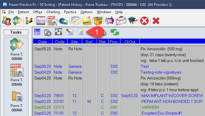Click the Stat. column header
The width and height of the screenshot is (205, 116).
coord(103,41)
